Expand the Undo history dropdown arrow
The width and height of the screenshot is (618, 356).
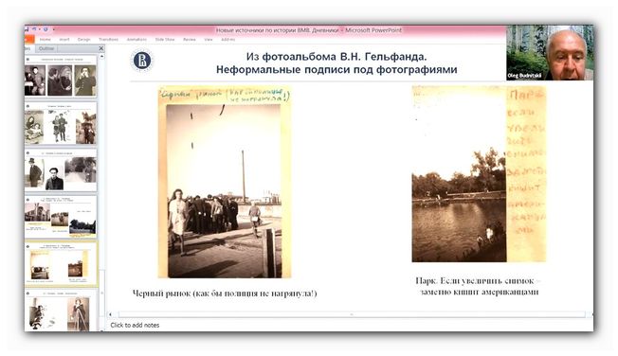[40, 29]
